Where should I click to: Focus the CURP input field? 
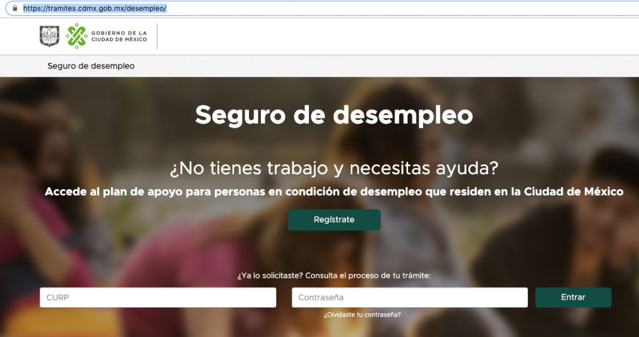[x=158, y=298]
